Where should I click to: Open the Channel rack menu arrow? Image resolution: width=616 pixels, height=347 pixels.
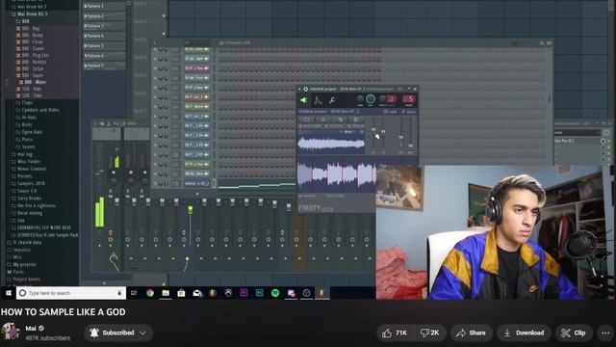[x=155, y=42]
